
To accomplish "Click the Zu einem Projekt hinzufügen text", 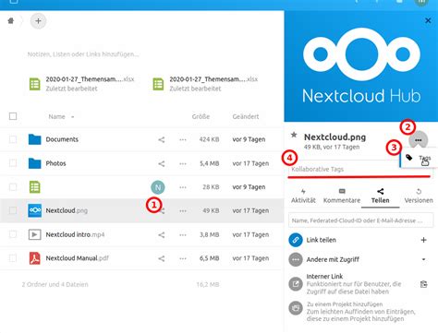I will point(345,304).
